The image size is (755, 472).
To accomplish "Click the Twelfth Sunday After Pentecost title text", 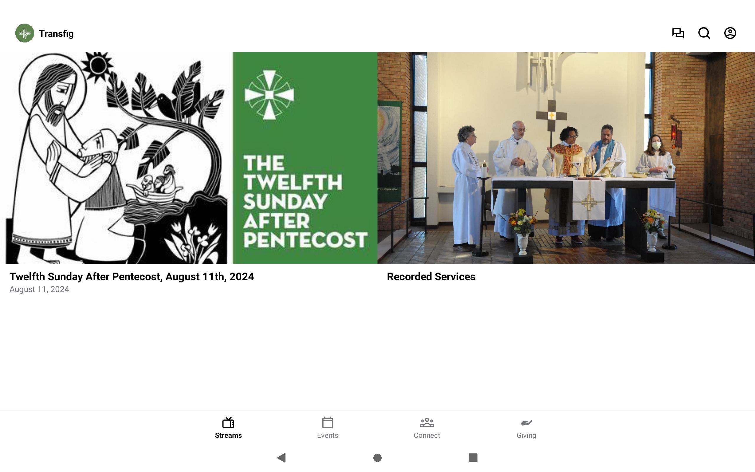I will (x=132, y=277).
